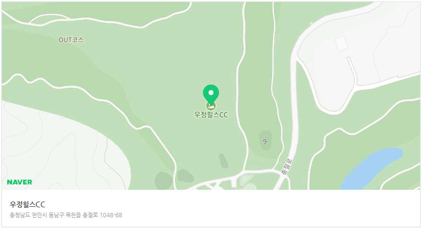Select the hole 9 number marker
This screenshot has width=422, height=229.
(x=265, y=142)
